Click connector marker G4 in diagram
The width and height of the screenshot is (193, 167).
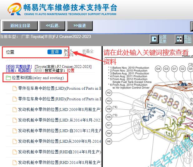(158, 69)
